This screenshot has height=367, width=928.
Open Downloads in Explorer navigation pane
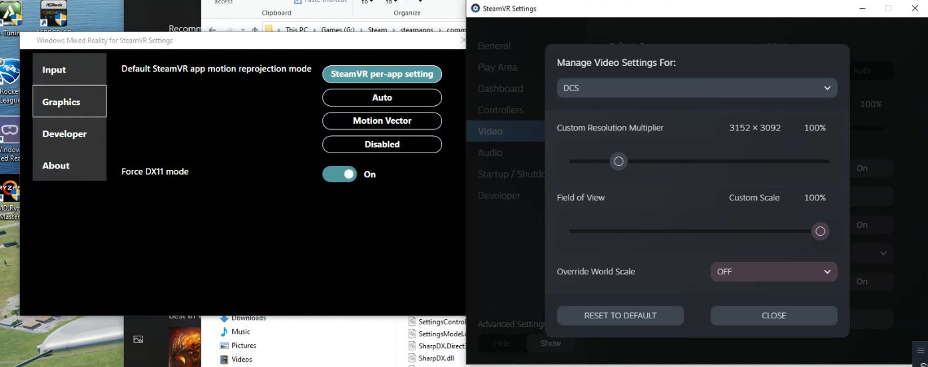(x=248, y=318)
